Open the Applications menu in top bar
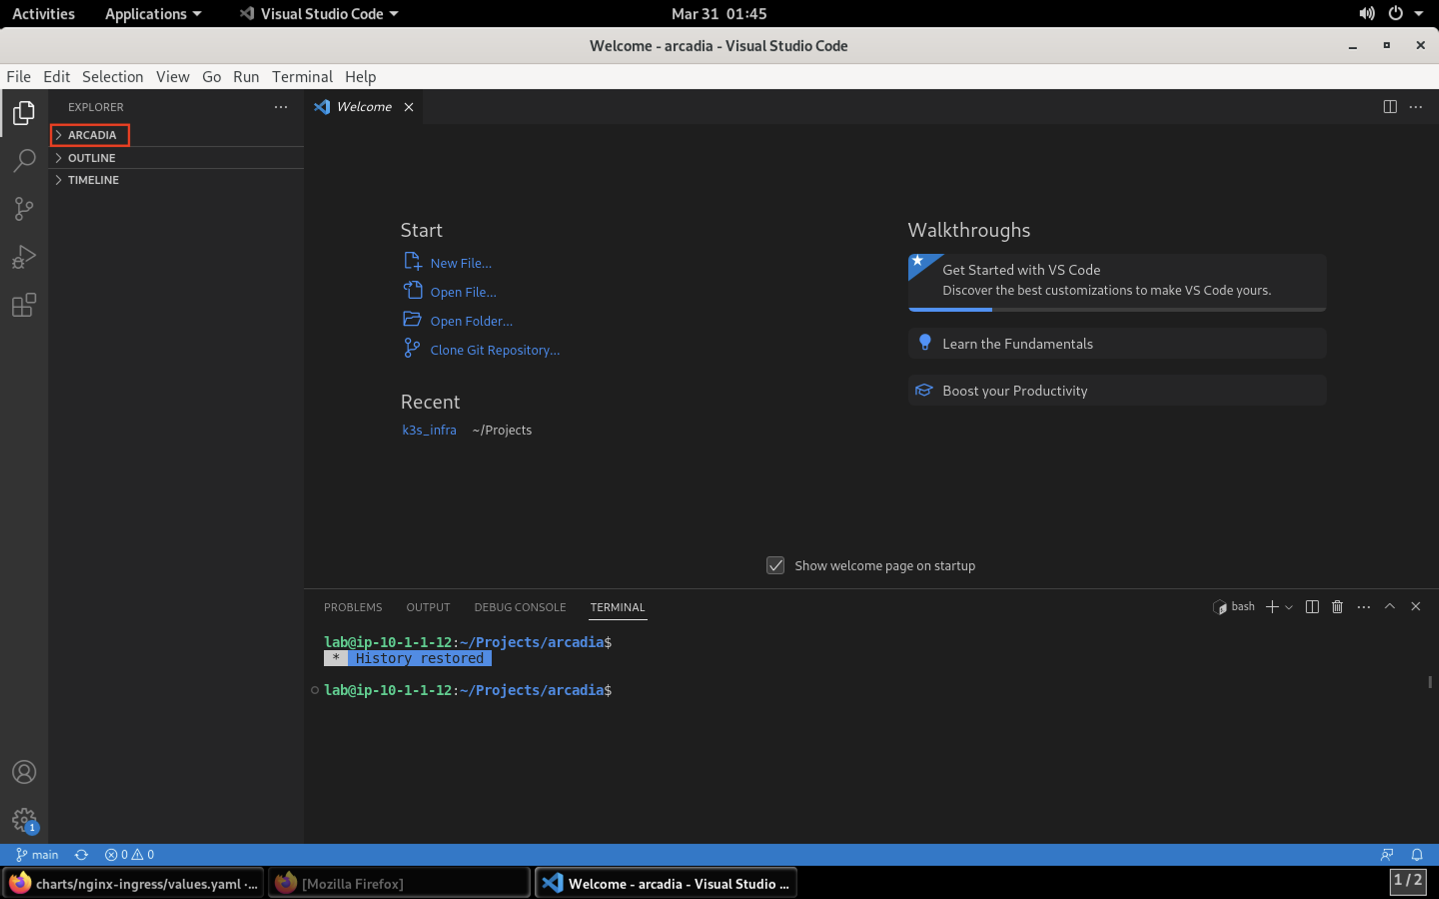The height and width of the screenshot is (899, 1439). point(153,13)
